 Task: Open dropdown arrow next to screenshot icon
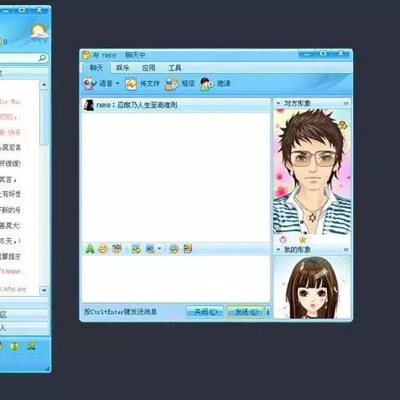pyautogui.click(x=159, y=248)
